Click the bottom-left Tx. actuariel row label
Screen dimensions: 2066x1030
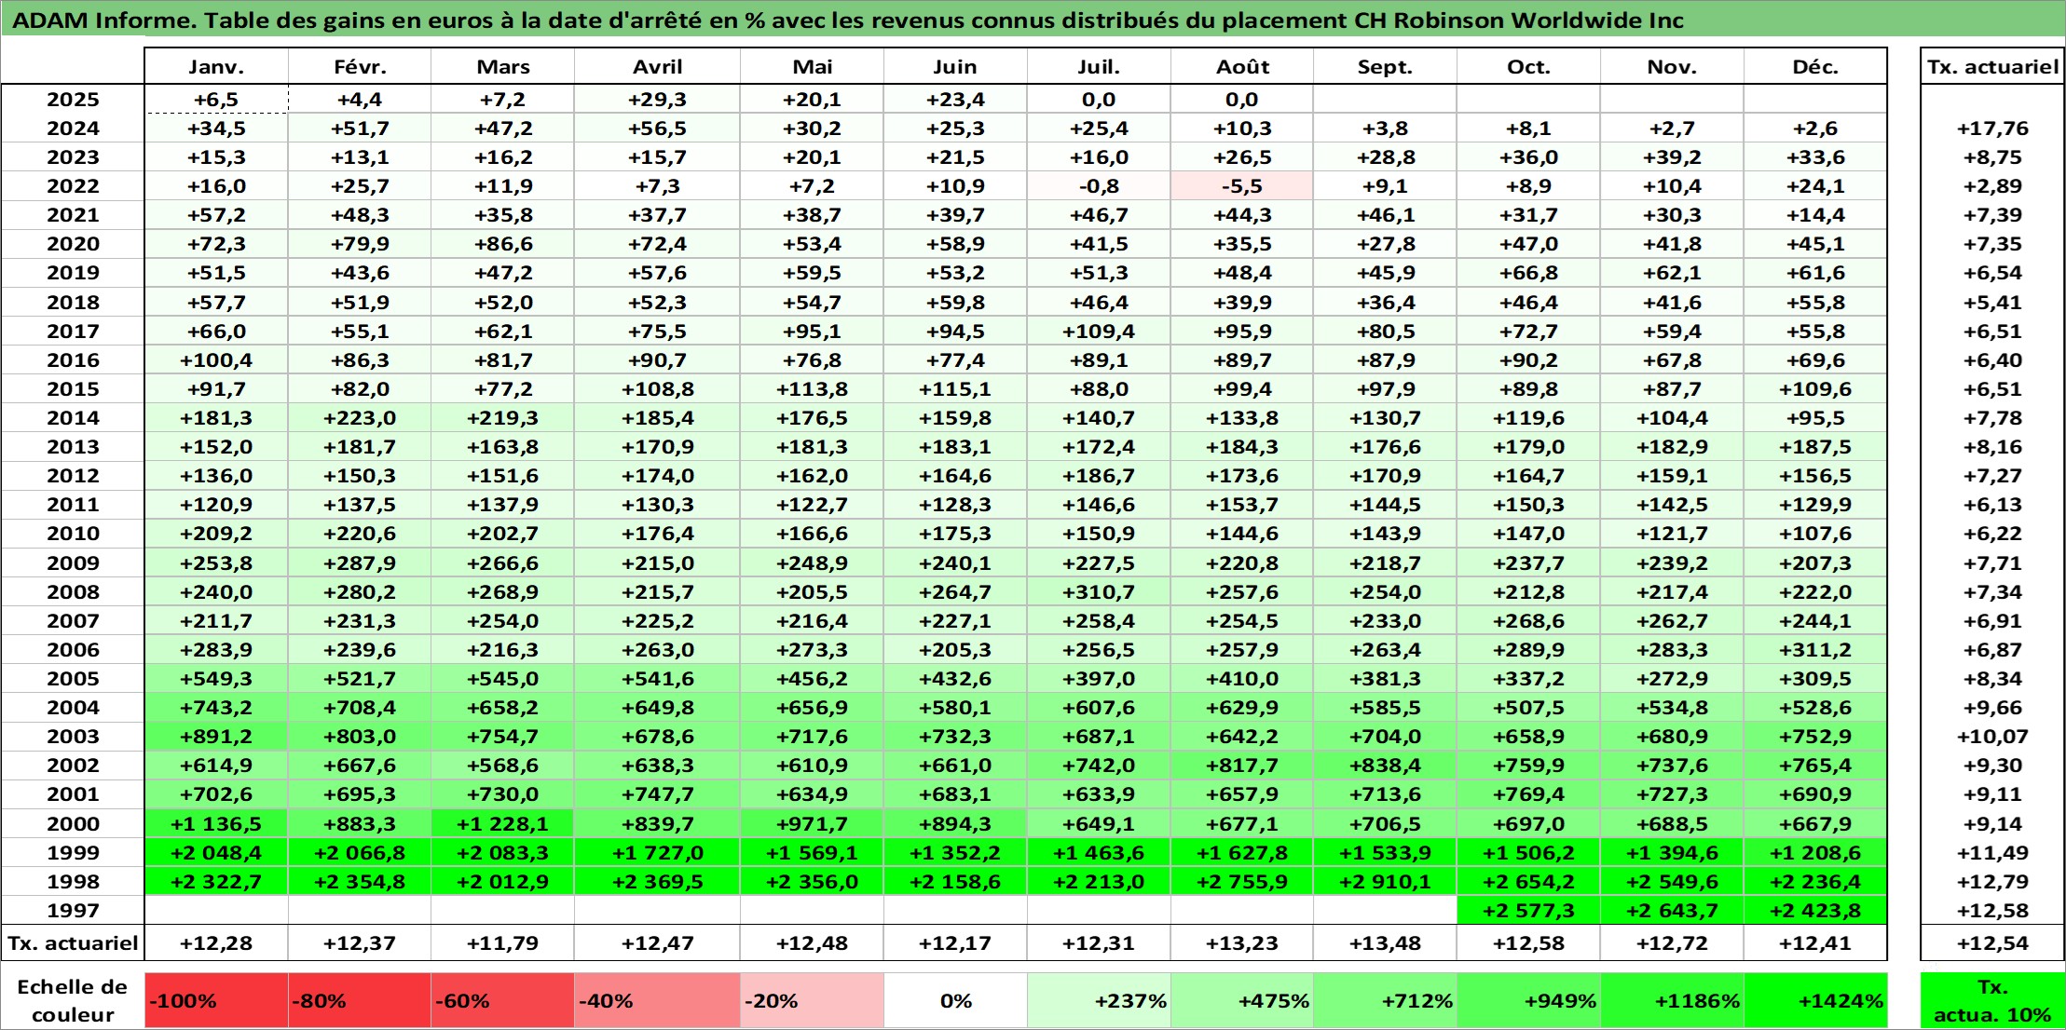(x=73, y=943)
